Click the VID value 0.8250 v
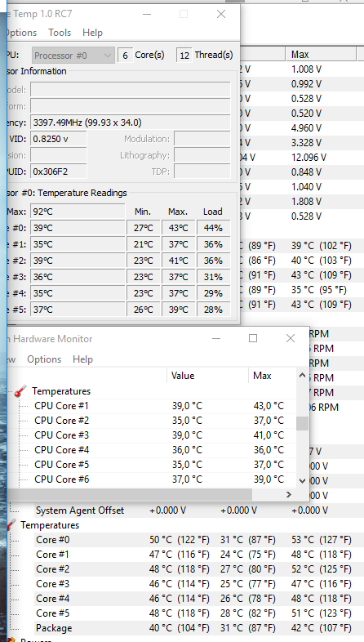Screen dimensions: 364x642 (59, 139)
